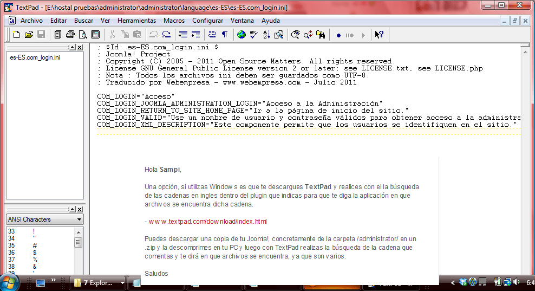Toggle visible paragraph marks with the pilcrow icon

(225, 35)
